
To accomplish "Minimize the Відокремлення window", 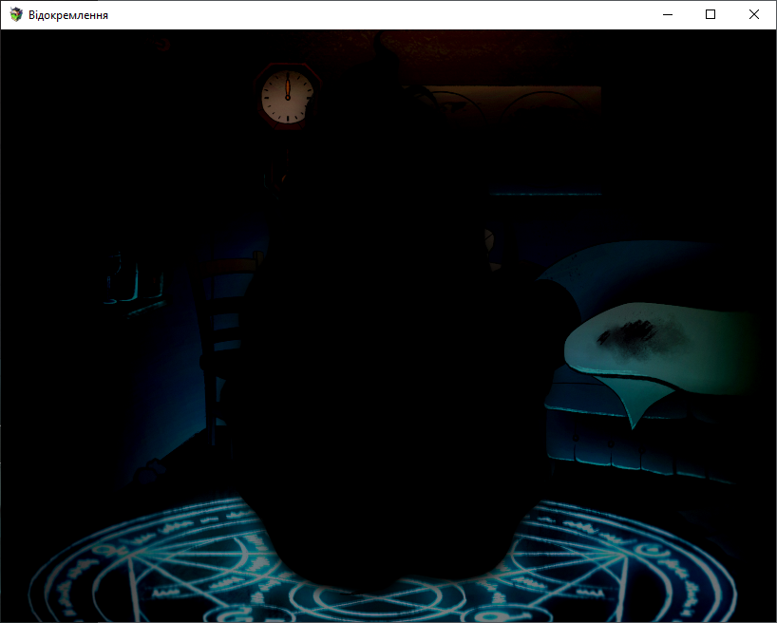I will tap(668, 15).
